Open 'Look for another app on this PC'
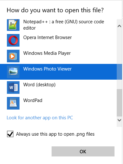123x164 pixels. (x=40, y=118)
